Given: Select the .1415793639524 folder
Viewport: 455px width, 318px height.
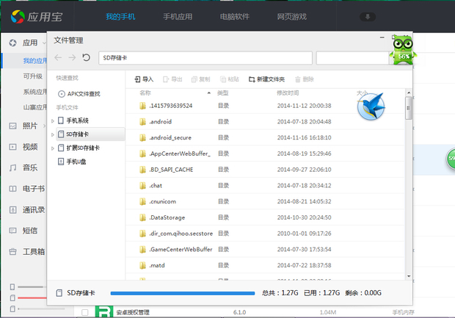Looking at the screenshot, I should [x=265, y=106].
